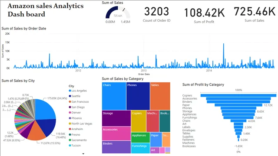Screen dimensions: 278x156
Task: Click Amazon sales Analytics Dash board heading
Action: tap(46, 10)
